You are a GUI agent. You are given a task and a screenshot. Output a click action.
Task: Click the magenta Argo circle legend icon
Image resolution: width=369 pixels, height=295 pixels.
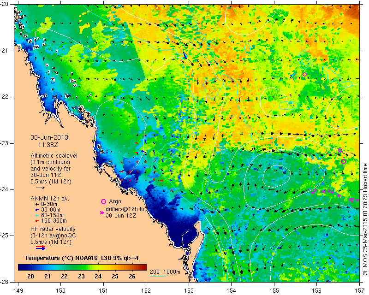point(103,201)
